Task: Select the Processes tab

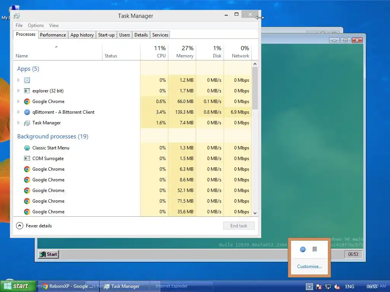Action: click(26, 34)
